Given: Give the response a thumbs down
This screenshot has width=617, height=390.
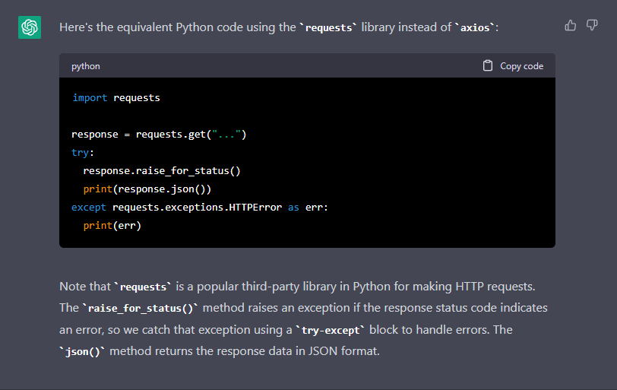Looking at the screenshot, I should click(592, 26).
